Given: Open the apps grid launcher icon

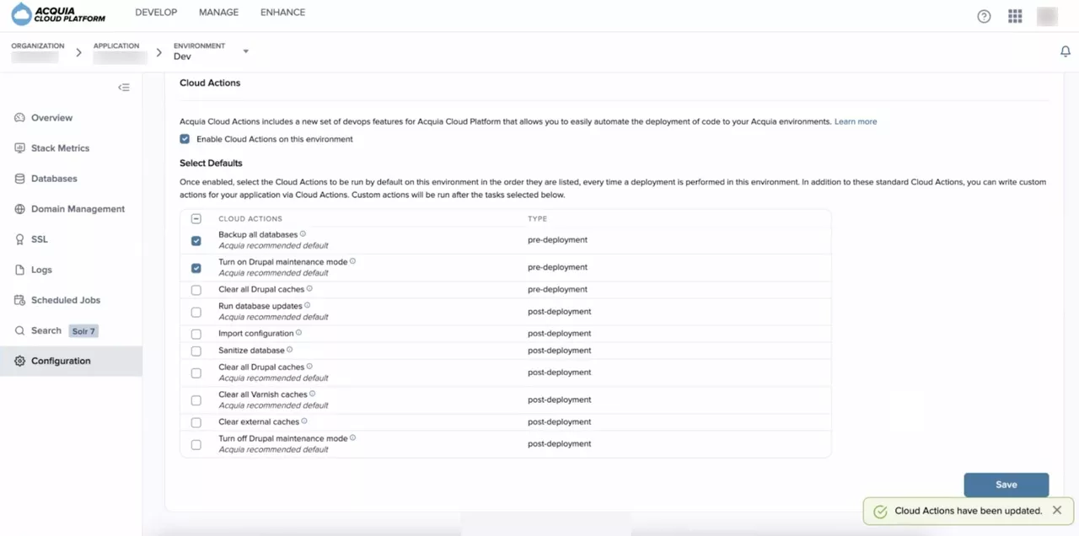Looking at the screenshot, I should pyautogui.click(x=1015, y=17).
